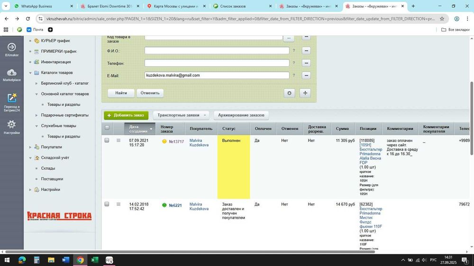474x266 pixels.
Task: Remove the Ф.И.О. filter row with minus
Action: pos(306,51)
